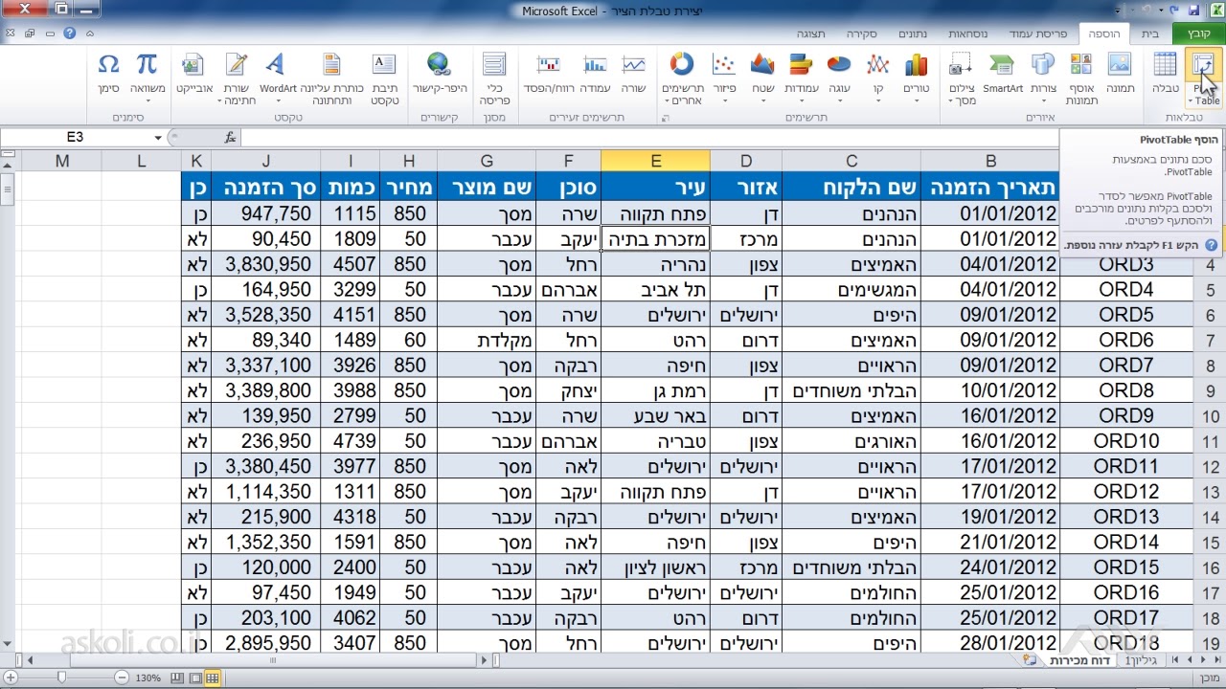
Task: Open the equation (משוואה) dropdown
Action: tap(147, 77)
